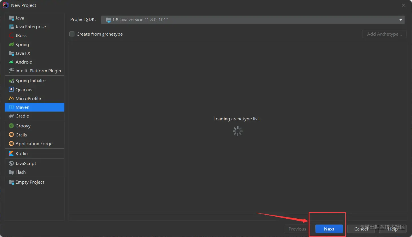Screen dimensions: 412x237
Task: Pick 'Android' text in sidebar list
Action: point(24,62)
